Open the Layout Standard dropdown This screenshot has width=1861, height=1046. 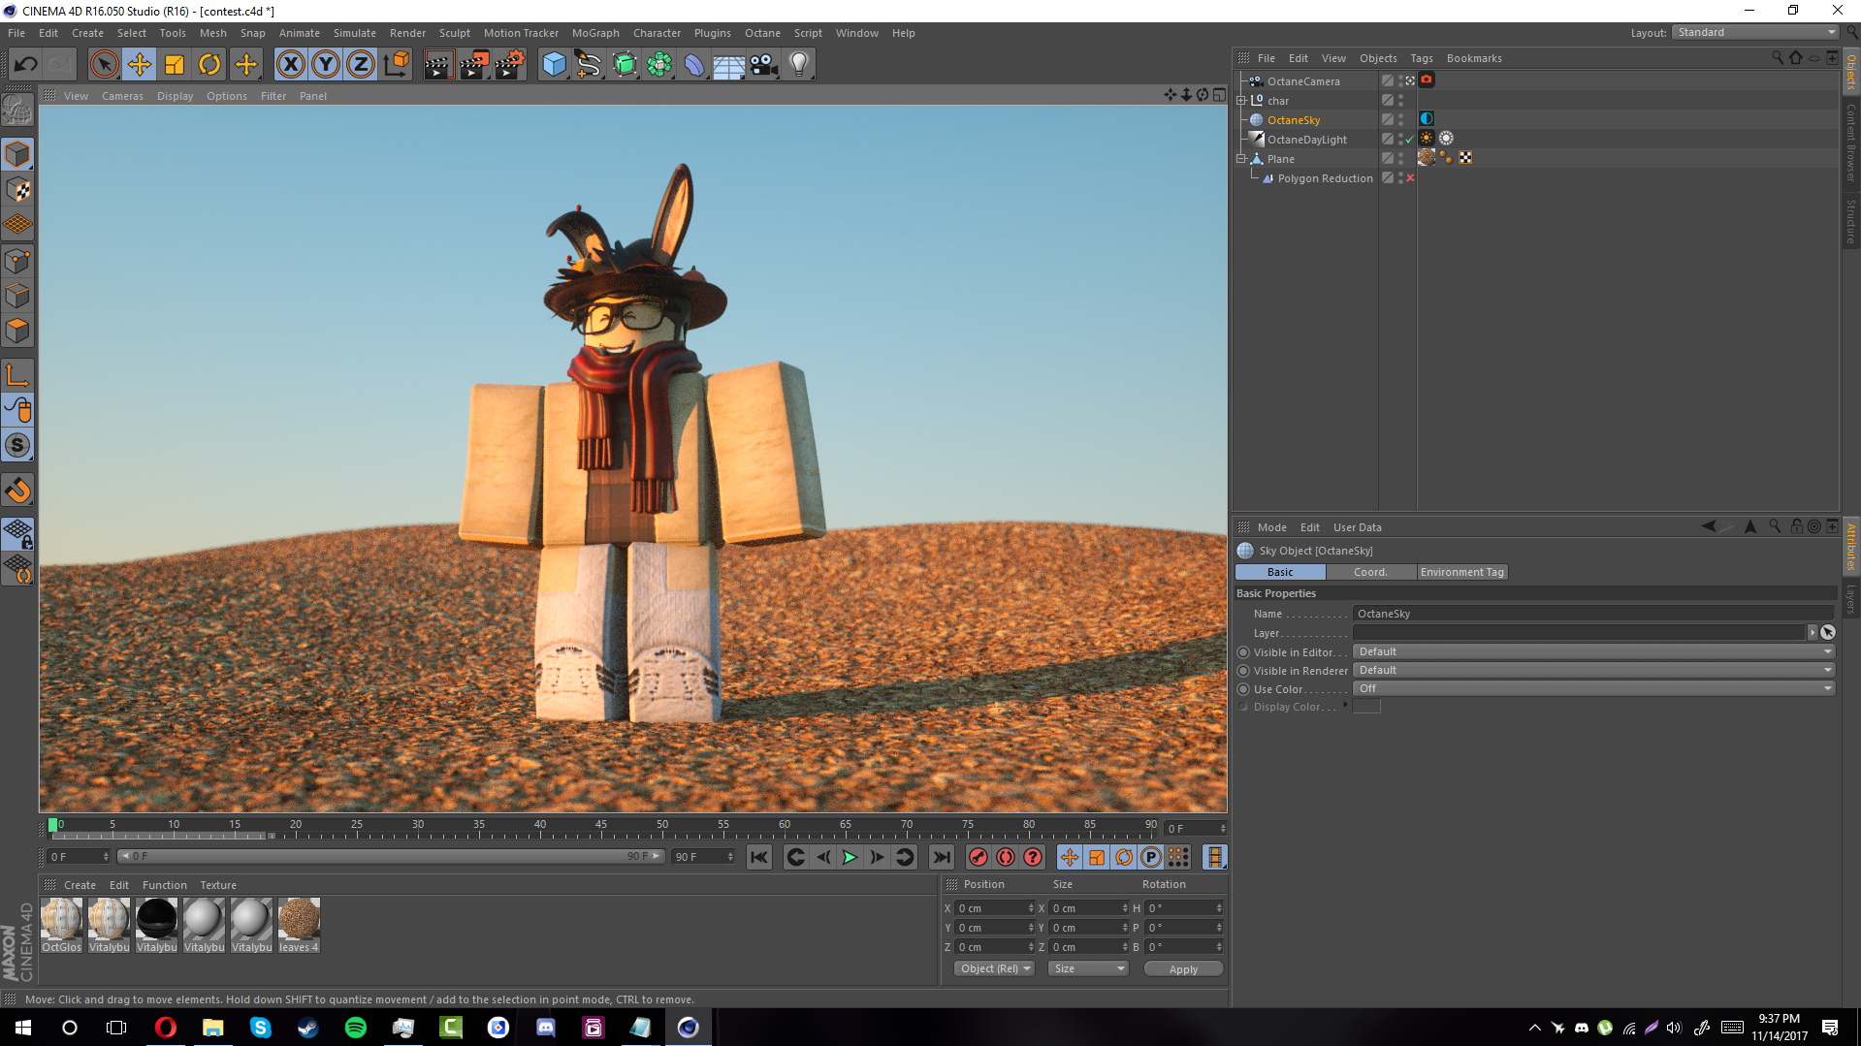pos(1757,32)
